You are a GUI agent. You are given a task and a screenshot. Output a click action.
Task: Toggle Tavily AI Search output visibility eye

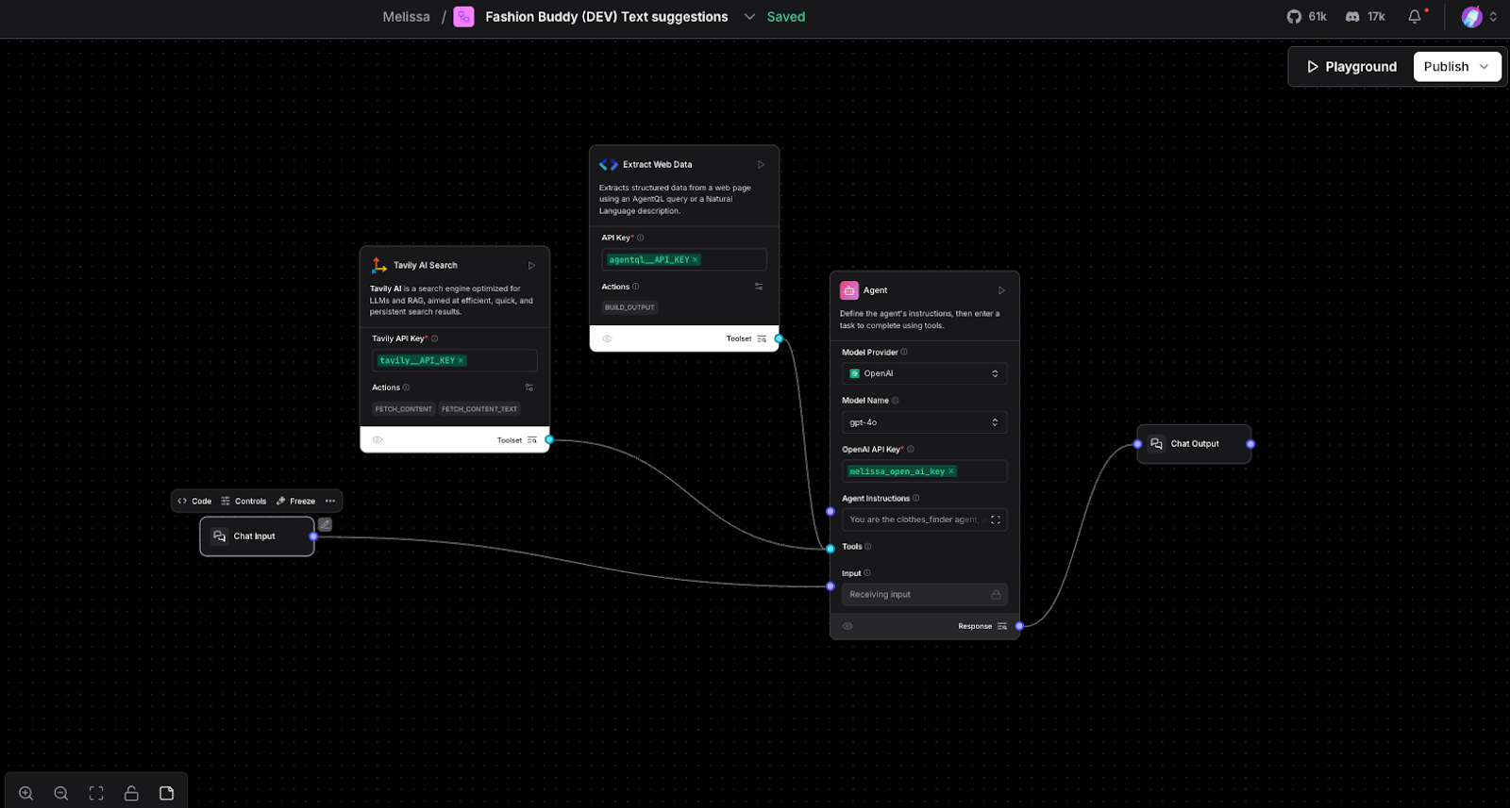tap(377, 439)
